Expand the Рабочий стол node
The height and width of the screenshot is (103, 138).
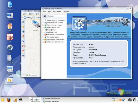click(x=43, y=32)
